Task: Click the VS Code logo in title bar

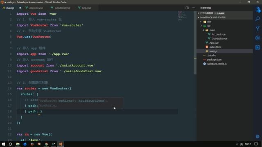Action: [2, 2]
